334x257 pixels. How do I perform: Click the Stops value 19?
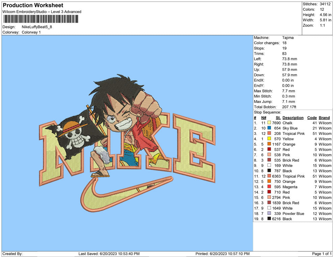[x=284, y=48]
